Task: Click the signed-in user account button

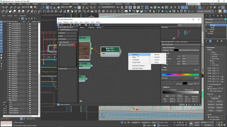Action: pos(193,4)
